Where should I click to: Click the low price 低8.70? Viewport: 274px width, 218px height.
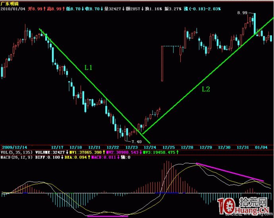[73, 9]
